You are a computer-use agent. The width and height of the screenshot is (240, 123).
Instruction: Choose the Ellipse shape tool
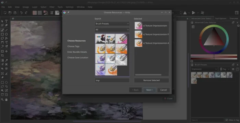(x=6, y=34)
